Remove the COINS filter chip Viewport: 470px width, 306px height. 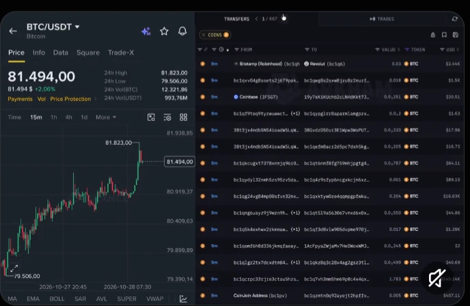pyautogui.click(x=204, y=35)
